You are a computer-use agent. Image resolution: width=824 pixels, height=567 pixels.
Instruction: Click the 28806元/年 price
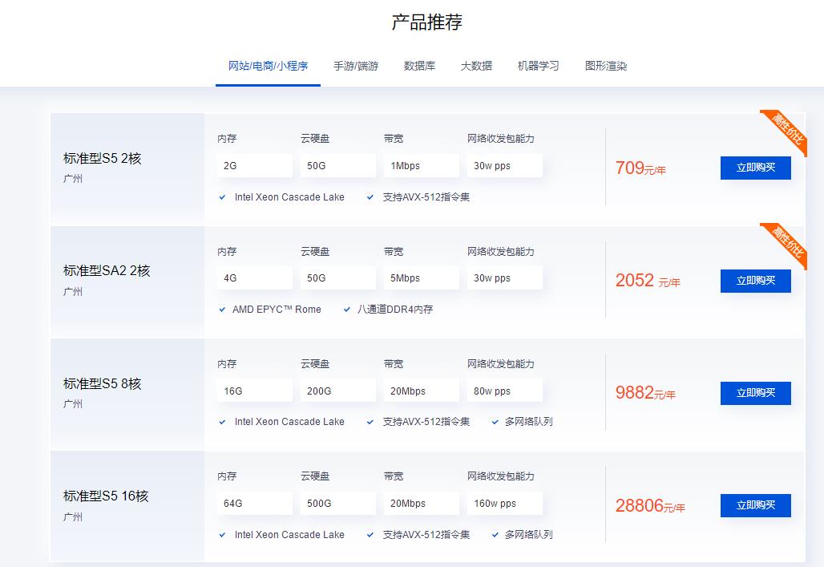pyautogui.click(x=650, y=506)
